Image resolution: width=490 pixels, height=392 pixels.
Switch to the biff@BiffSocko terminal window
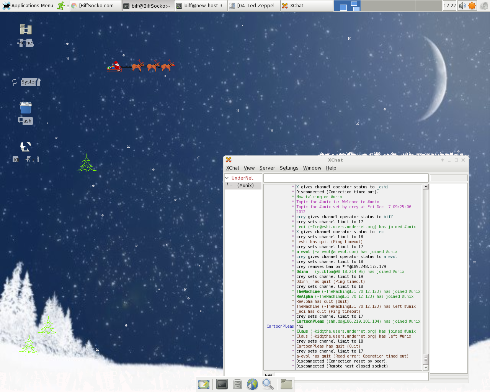point(149,6)
